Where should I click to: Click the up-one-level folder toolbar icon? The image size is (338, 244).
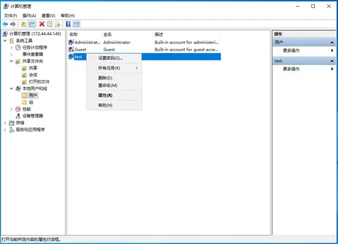click(x=24, y=24)
